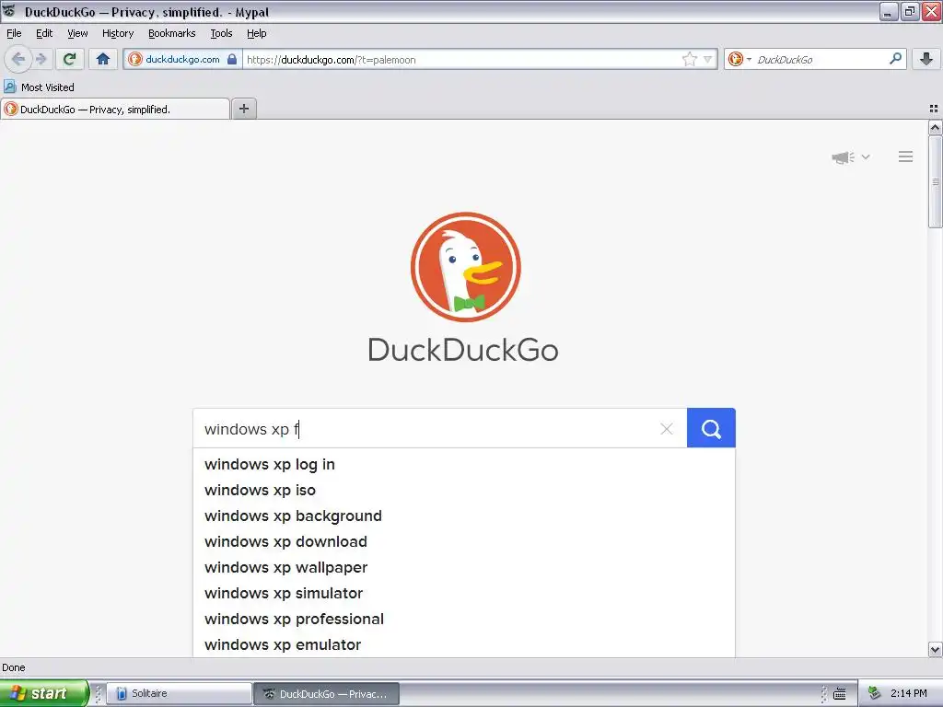This screenshot has height=707, width=943.
Task: Choose suggestion 'windows xp professional'
Action: point(464,620)
